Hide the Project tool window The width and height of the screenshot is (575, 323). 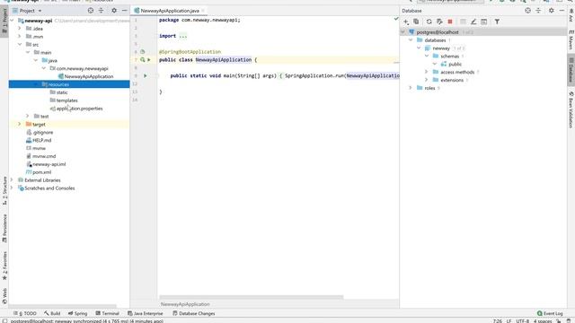(124, 11)
